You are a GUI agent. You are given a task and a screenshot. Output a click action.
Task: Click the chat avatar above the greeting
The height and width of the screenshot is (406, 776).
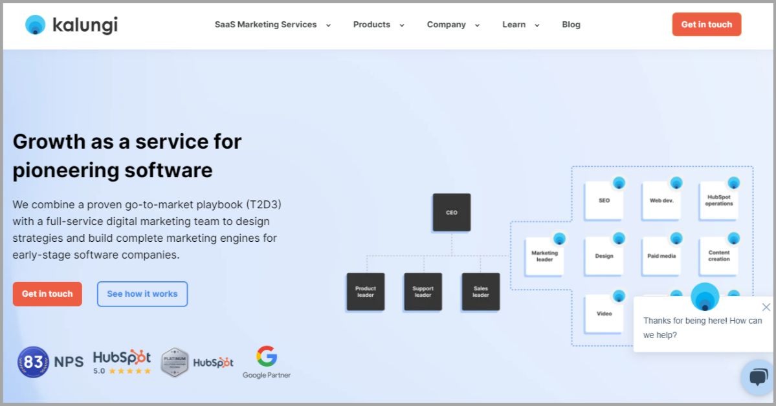coord(705,297)
